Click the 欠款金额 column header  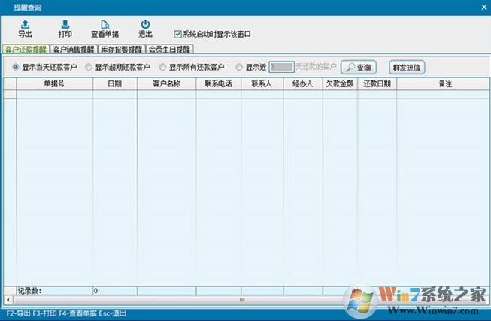coord(340,84)
